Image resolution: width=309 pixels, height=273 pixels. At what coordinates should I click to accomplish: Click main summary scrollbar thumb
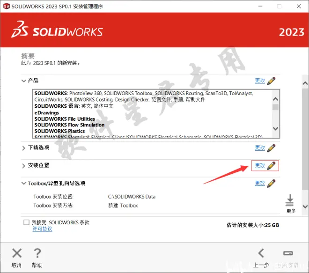[x=305, y=140]
